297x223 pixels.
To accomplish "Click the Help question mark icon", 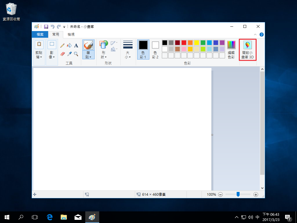I will click(x=262, y=35).
